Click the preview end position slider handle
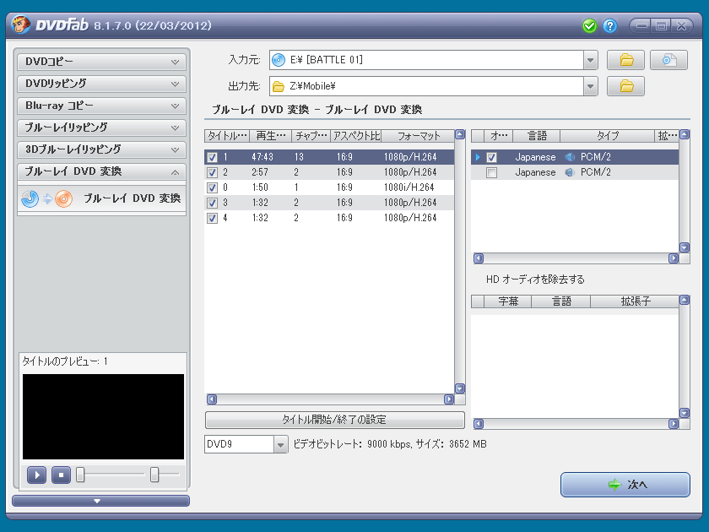 point(154,475)
